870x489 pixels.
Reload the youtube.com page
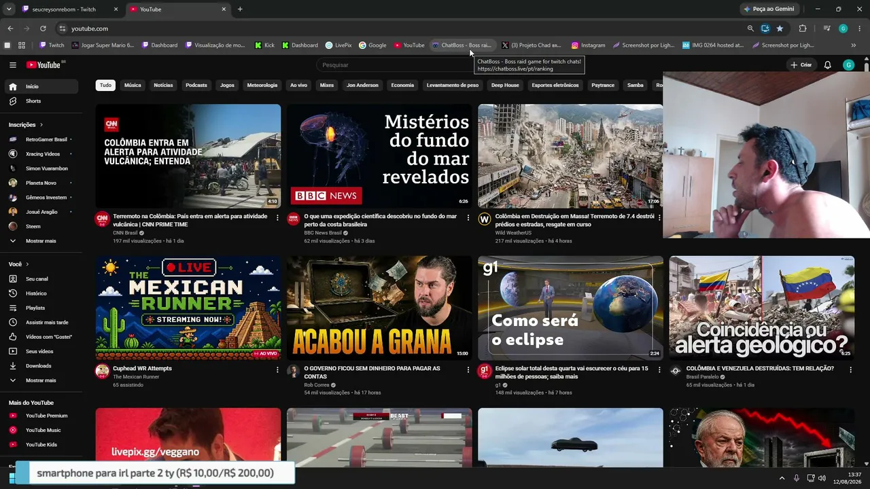[x=43, y=29]
